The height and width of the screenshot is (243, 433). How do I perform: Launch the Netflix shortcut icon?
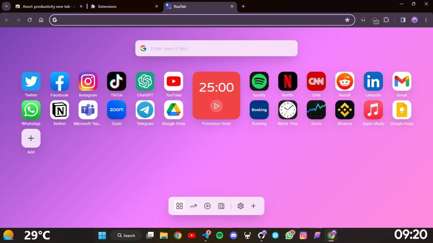(x=288, y=81)
